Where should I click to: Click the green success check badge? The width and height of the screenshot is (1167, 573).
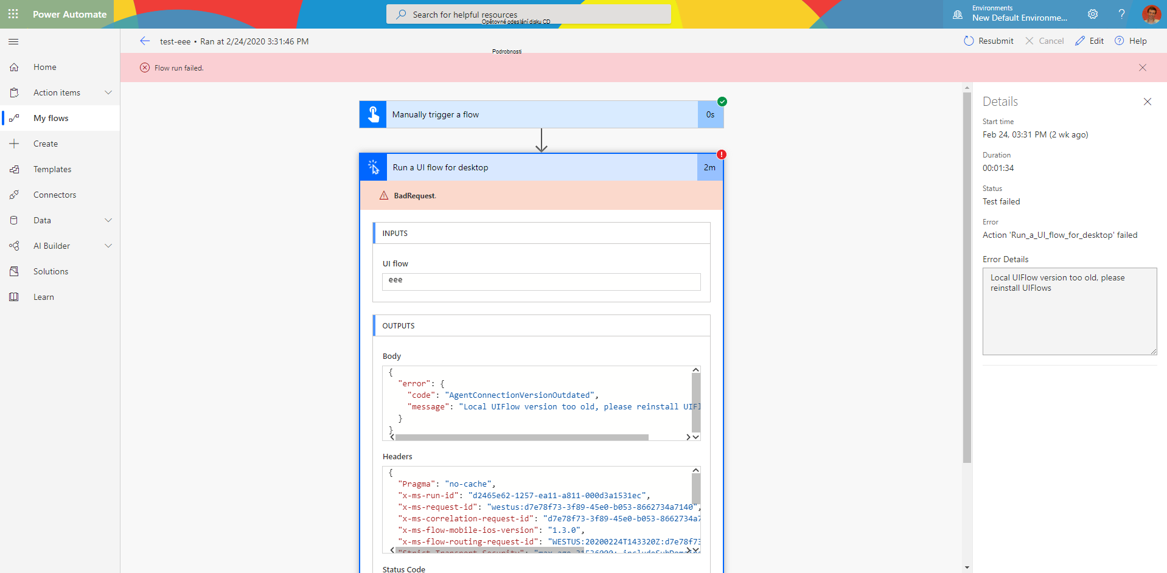(x=722, y=102)
